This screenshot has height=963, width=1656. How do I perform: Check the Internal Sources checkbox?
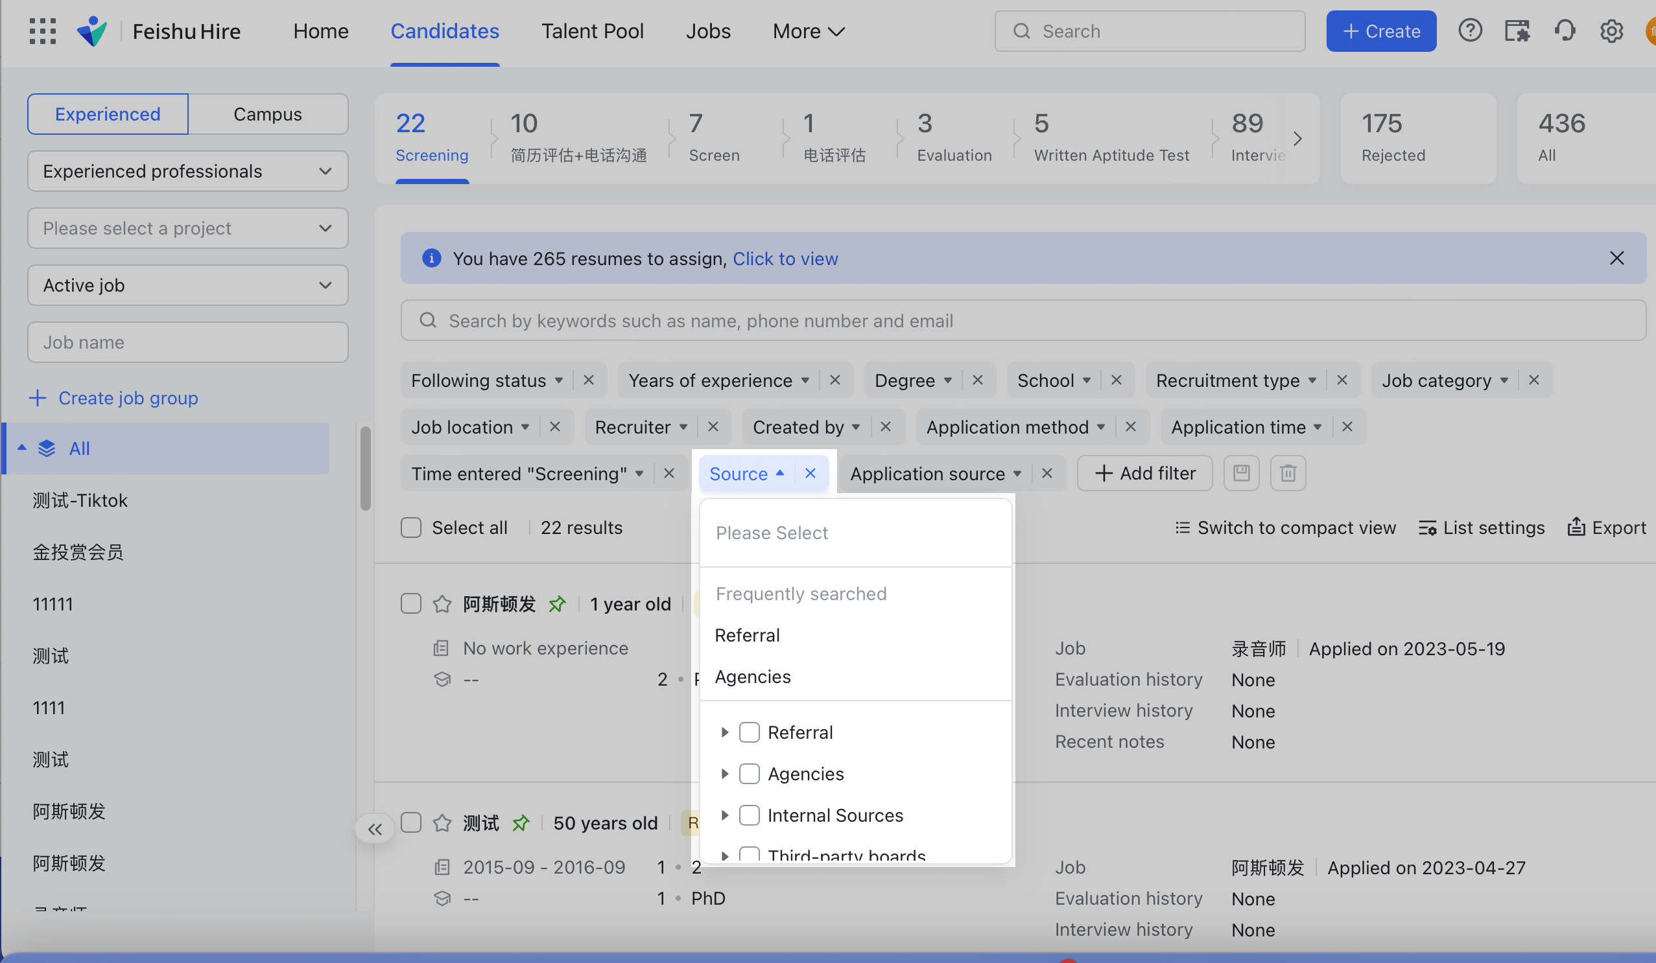click(750, 815)
